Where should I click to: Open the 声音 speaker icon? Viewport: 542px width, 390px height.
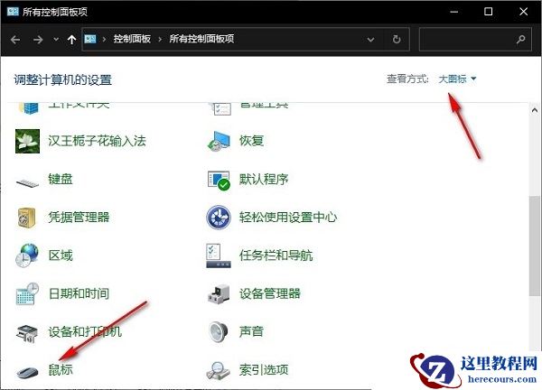coord(219,331)
